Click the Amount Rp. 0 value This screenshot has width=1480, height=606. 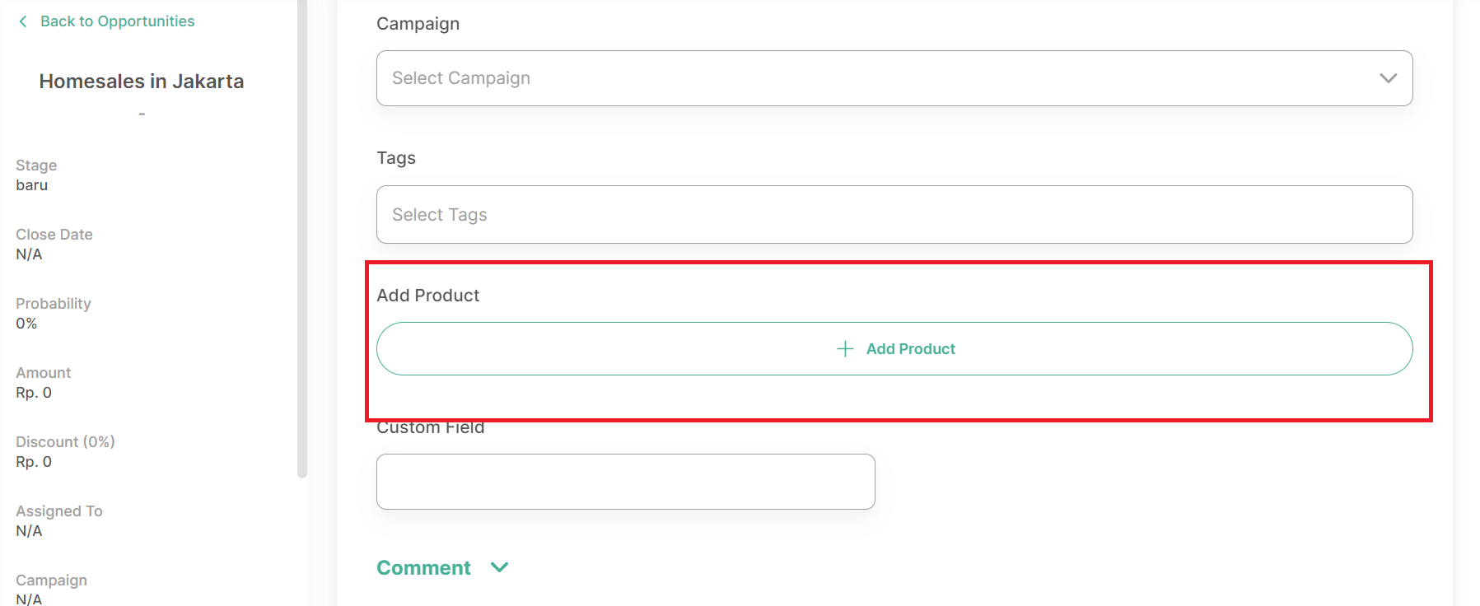click(34, 393)
